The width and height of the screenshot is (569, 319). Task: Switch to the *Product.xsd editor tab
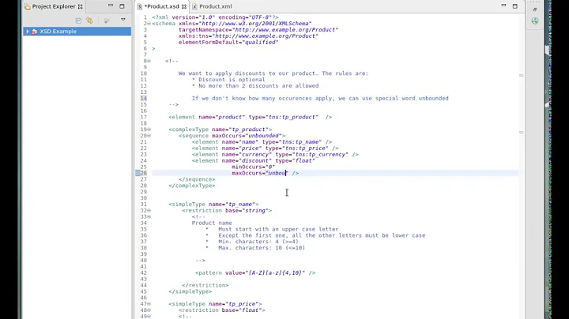tap(161, 6)
